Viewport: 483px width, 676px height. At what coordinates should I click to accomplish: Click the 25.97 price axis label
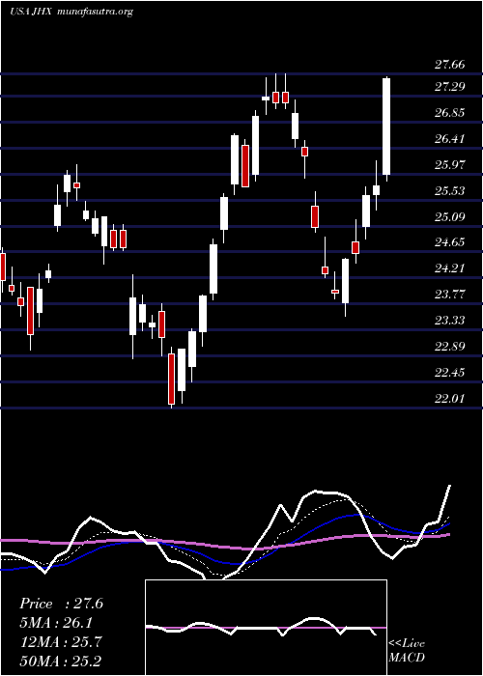[x=449, y=165]
